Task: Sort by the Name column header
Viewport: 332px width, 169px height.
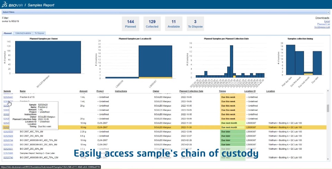Action: (x=23, y=91)
